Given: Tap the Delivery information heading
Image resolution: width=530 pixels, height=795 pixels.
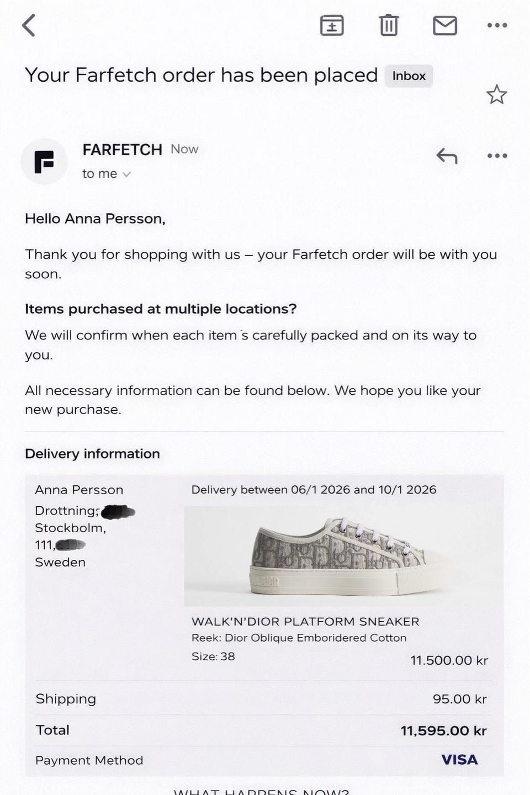Looking at the screenshot, I should 92,454.
